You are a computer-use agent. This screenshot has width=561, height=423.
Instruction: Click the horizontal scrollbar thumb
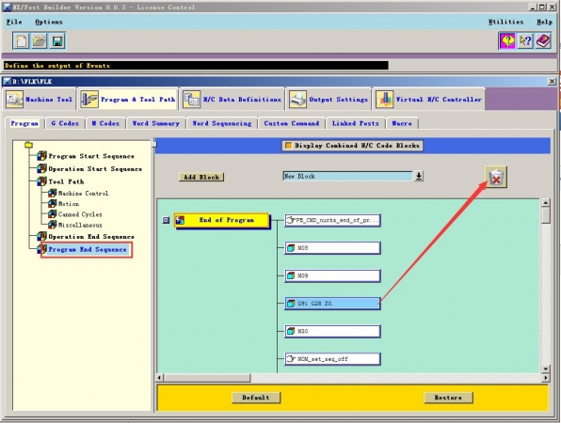207,378
